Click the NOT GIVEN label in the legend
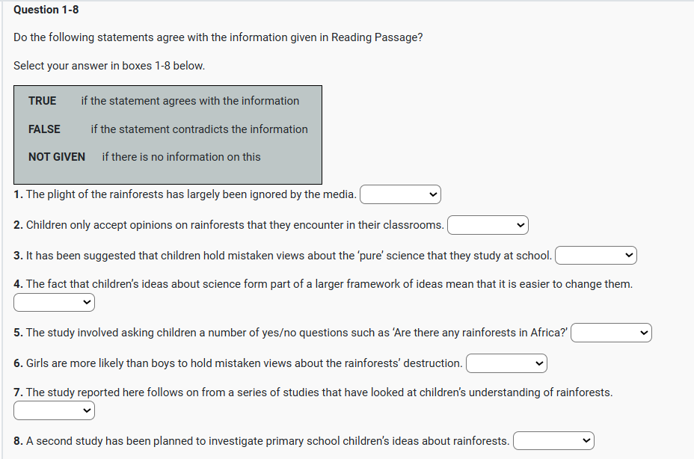694x459 pixels. [x=57, y=157]
